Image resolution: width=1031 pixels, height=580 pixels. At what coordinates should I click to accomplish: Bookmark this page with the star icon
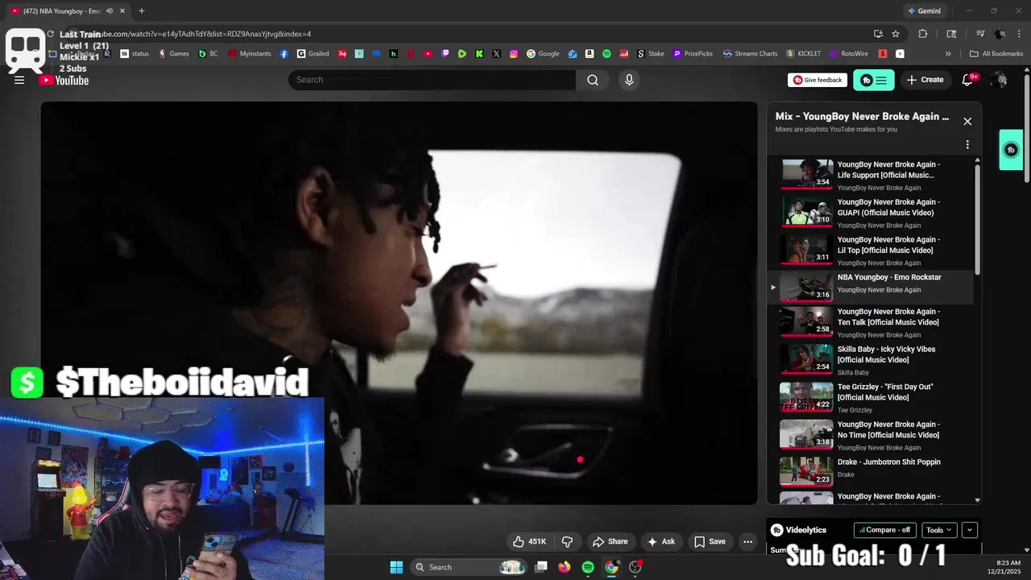click(896, 34)
